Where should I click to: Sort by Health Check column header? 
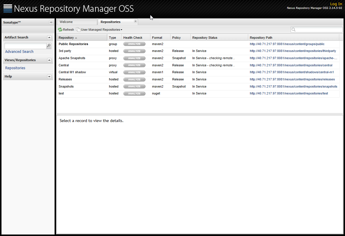(136, 38)
